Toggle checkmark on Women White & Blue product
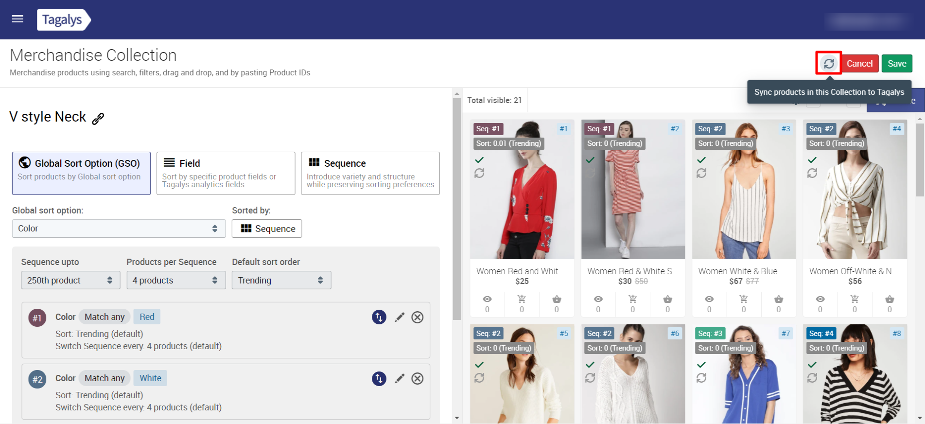The width and height of the screenshot is (925, 424). 701,159
